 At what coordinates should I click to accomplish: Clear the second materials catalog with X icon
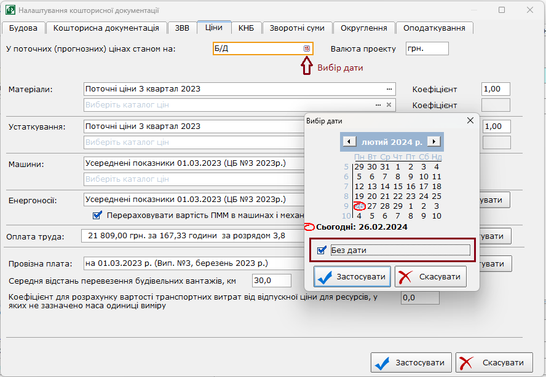click(389, 105)
